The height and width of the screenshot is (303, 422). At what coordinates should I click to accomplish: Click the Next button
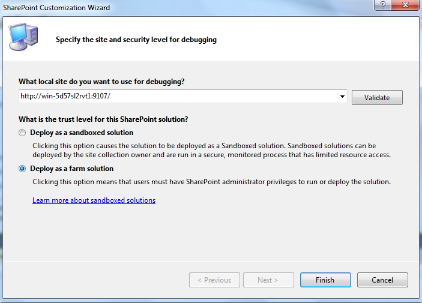[x=268, y=280]
